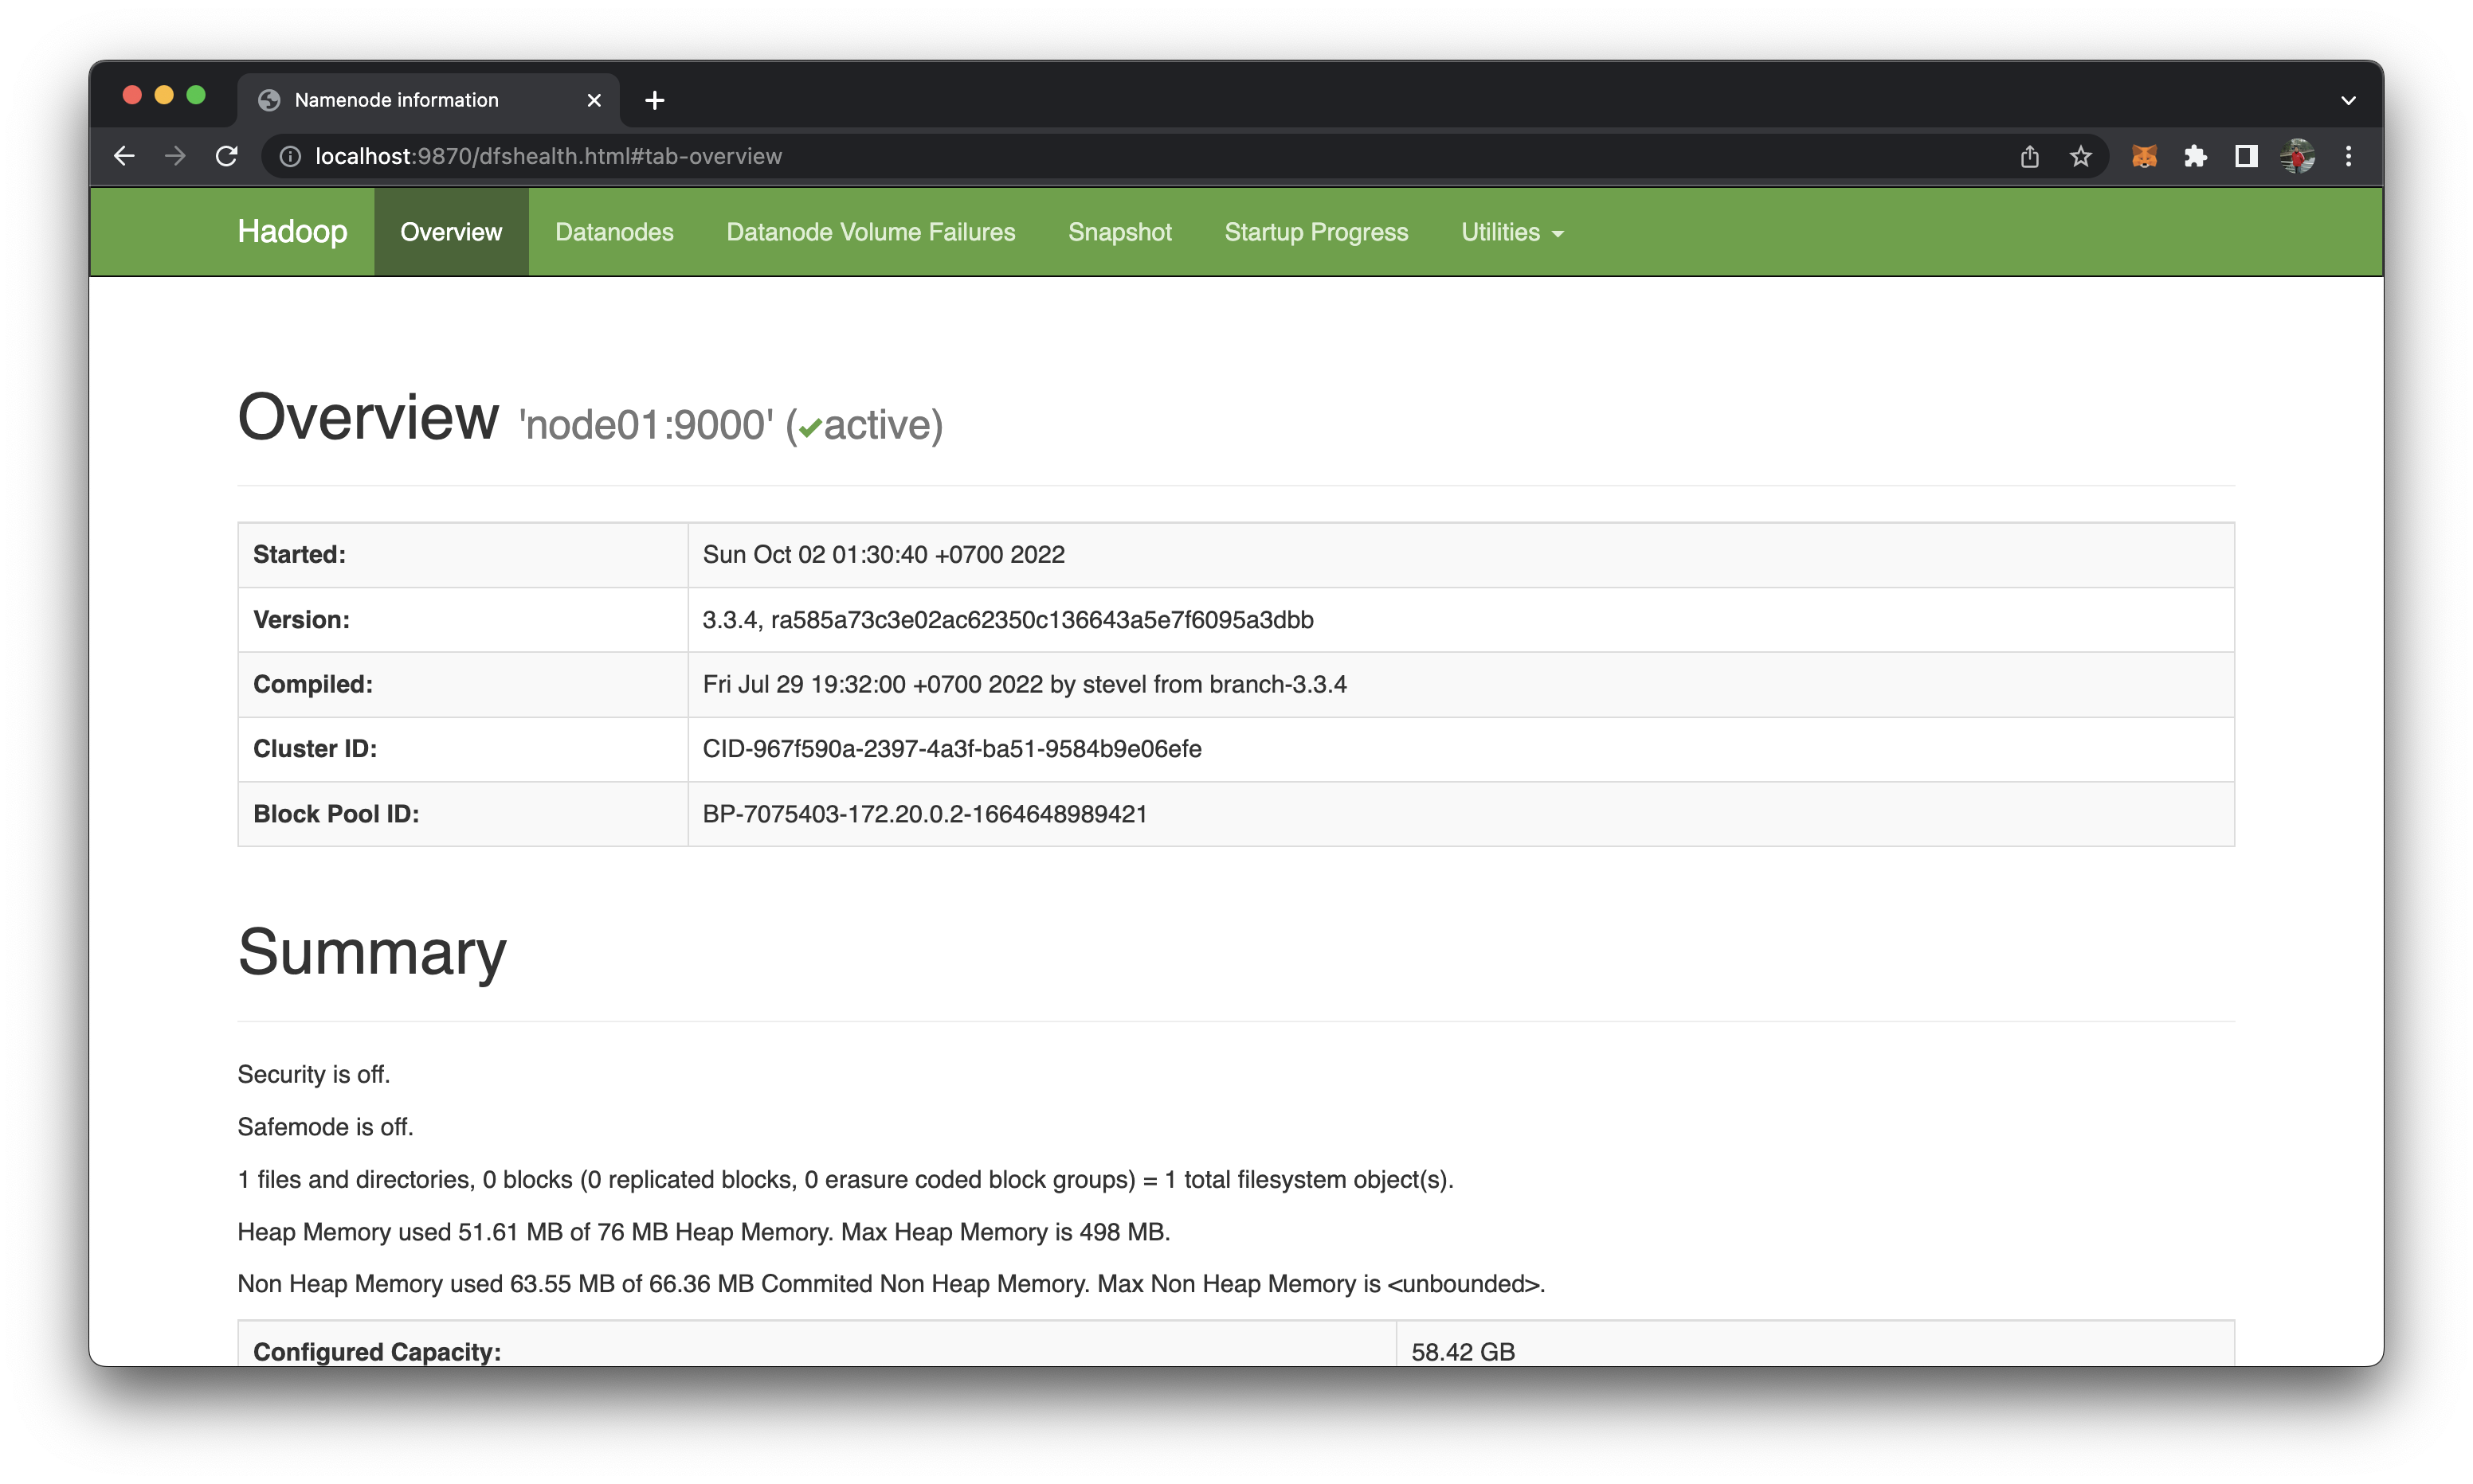2473x1484 pixels.
Task: Click the Compiled date value
Action: point(1025,685)
